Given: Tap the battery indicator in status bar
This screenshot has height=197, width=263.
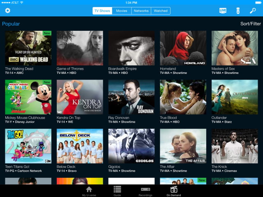Looking at the screenshot, I should [258, 3].
